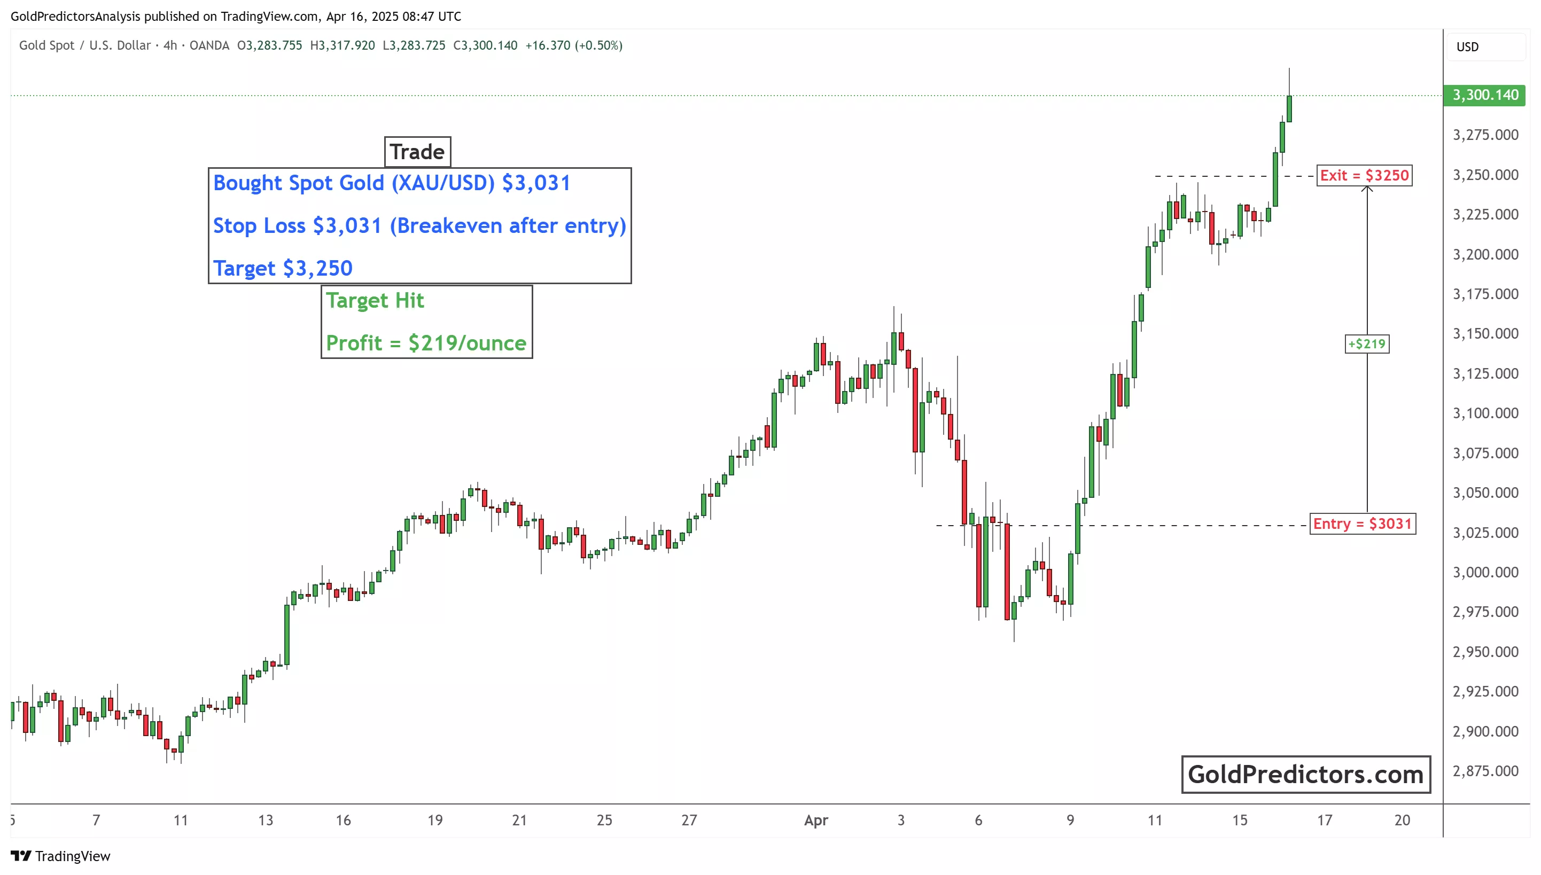Click the TradingView logo icon

pyautogui.click(x=21, y=855)
